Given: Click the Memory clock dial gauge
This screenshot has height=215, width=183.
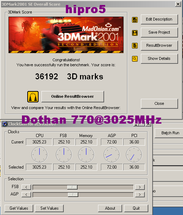Looking at the screenshot, I should 86,154.
